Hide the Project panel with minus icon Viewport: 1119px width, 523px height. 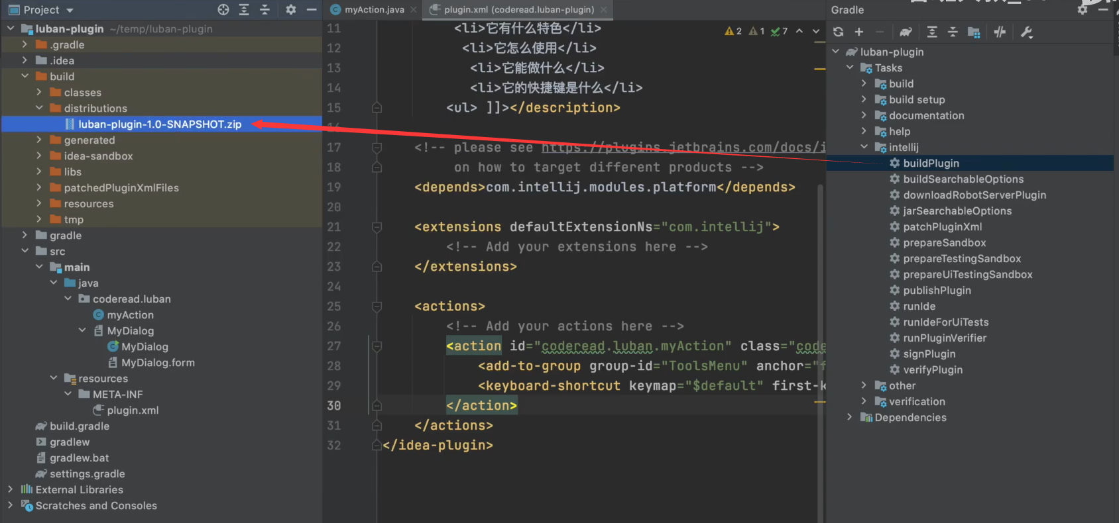[311, 9]
